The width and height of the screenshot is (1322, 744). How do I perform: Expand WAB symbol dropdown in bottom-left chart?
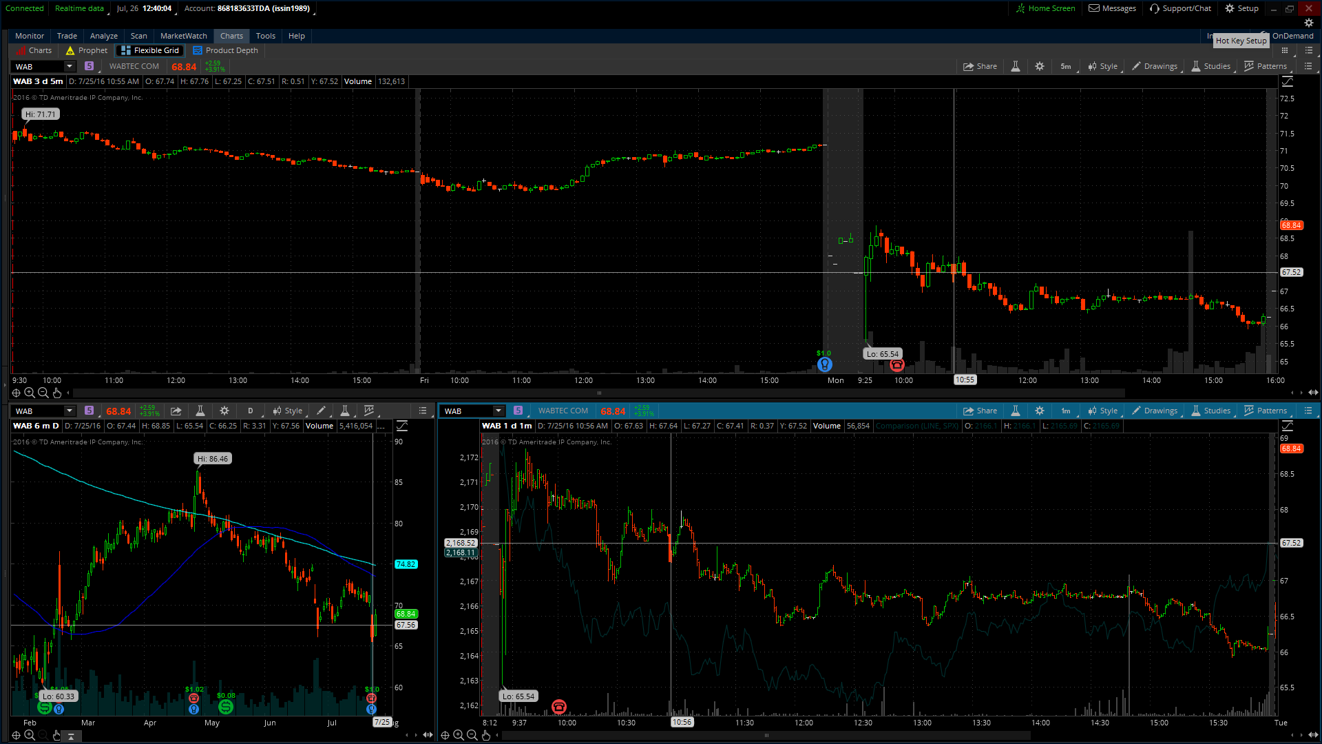(69, 411)
